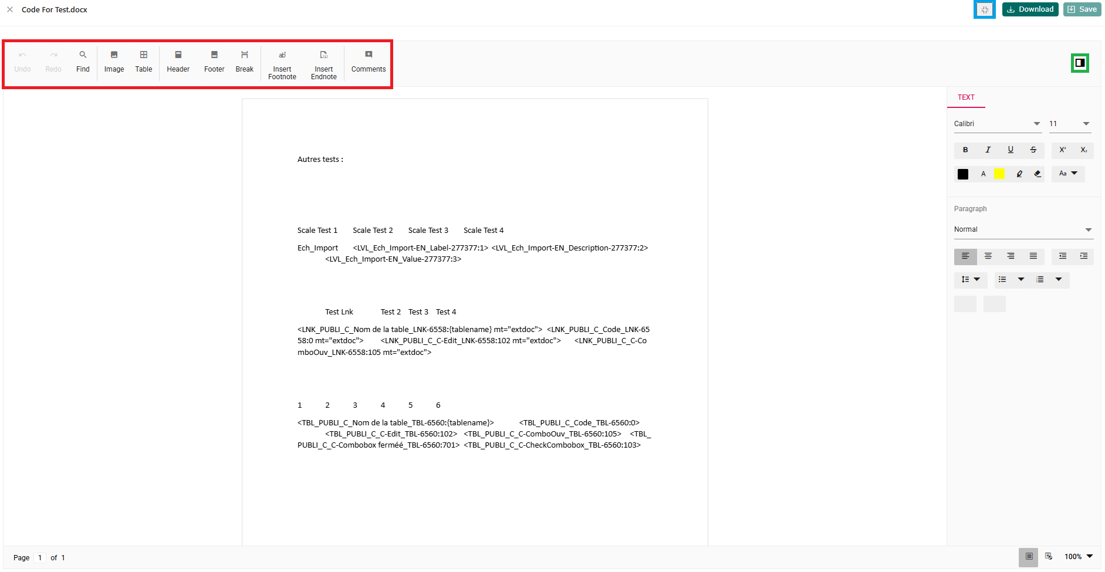Click the Footer toolbar item

point(214,61)
